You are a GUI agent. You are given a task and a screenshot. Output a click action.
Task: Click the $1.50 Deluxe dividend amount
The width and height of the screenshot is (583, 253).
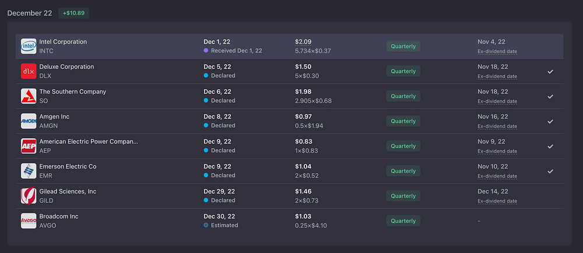click(x=303, y=66)
